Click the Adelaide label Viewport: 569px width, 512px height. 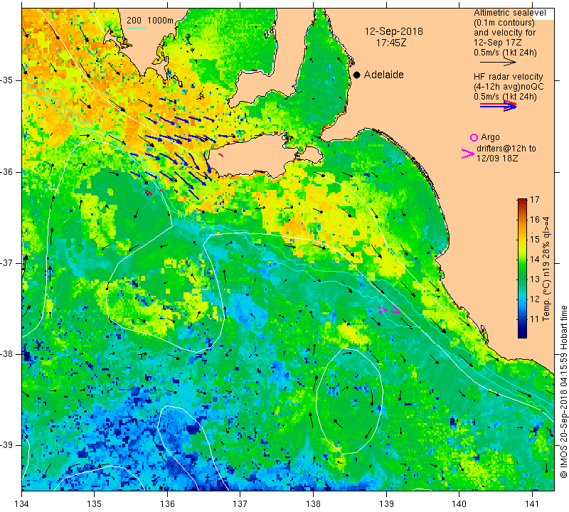point(383,75)
